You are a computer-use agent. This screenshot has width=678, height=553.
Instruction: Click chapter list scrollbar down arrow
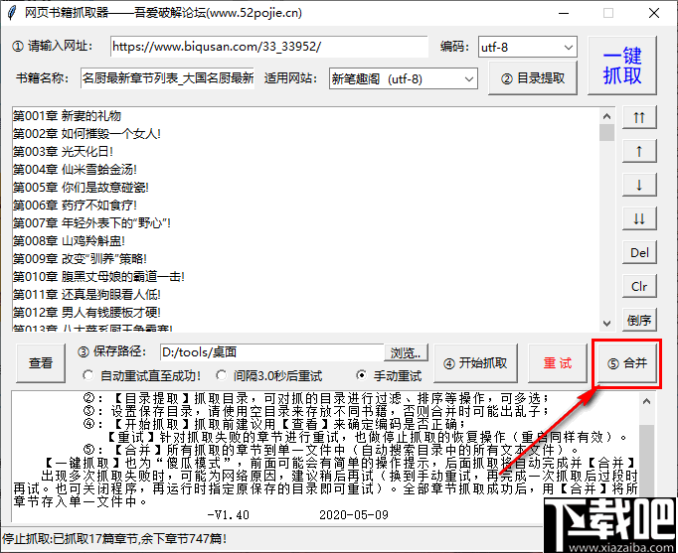[x=606, y=324]
